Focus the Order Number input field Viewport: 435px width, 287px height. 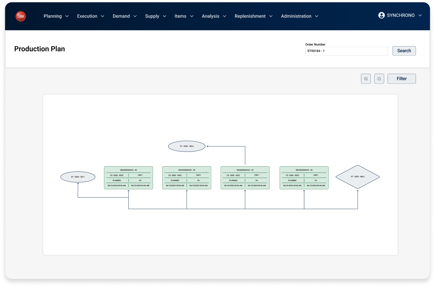346,51
